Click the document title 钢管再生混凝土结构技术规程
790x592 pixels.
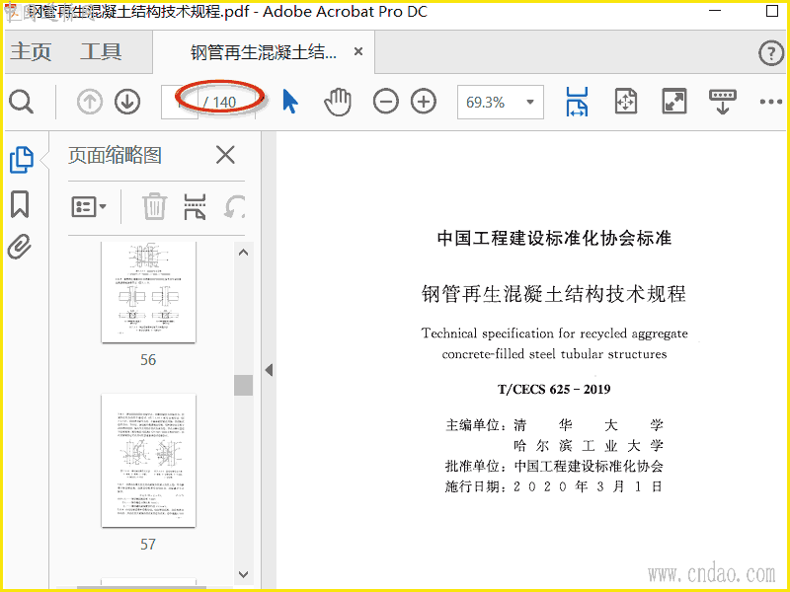click(x=554, y=293)
